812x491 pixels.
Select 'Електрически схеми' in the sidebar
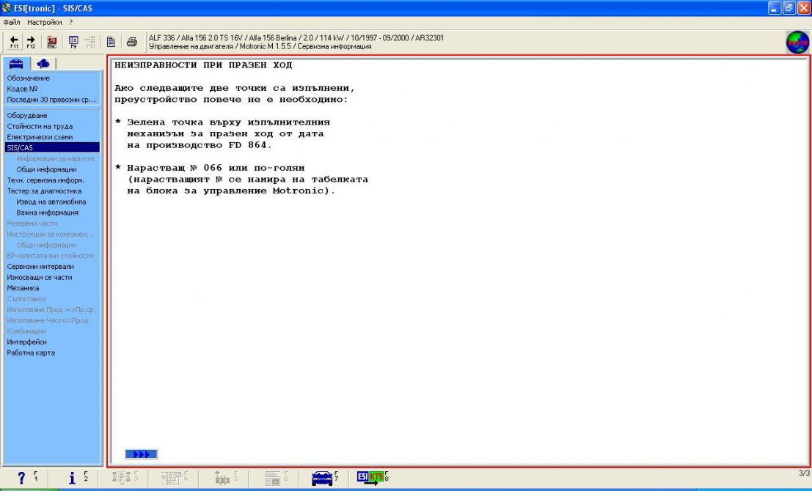40,137
